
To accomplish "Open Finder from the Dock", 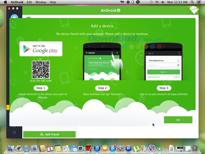I will tap(11, 148).
